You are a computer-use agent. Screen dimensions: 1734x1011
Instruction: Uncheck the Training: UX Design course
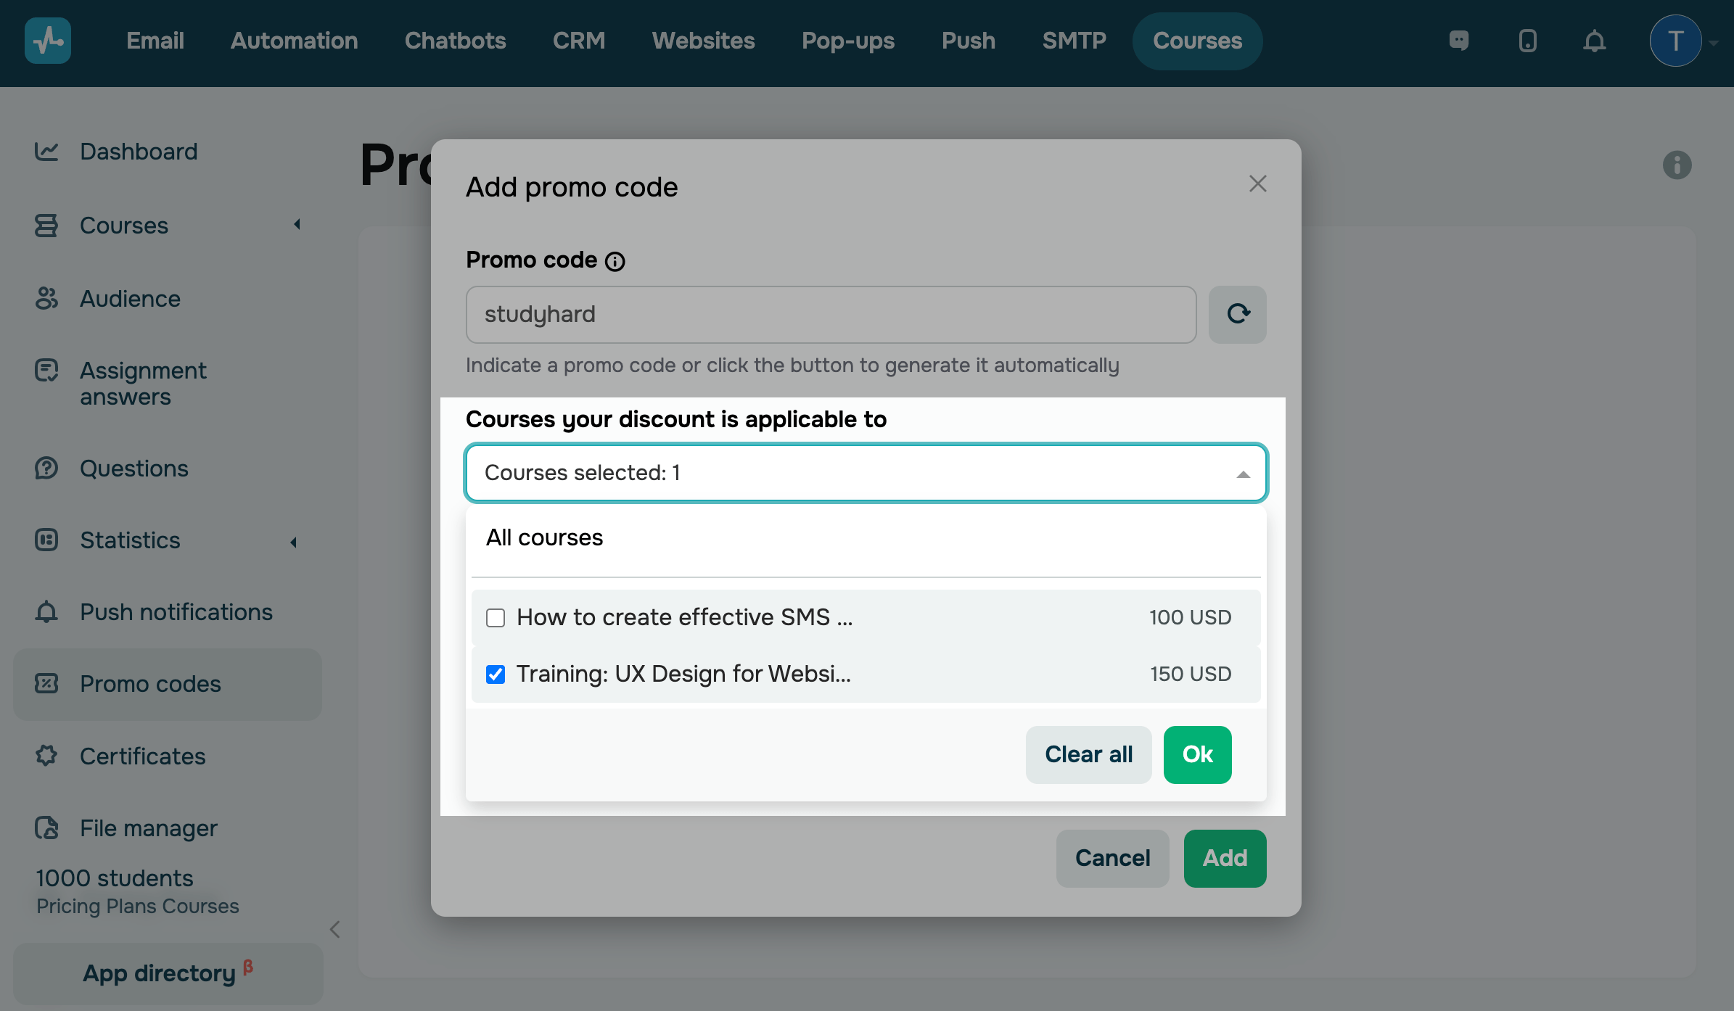coord(496,674)
